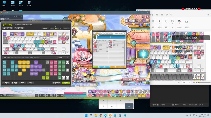The height and width of the screenshot is (118, 211).
Task: Open the sword character icon in the game menu bar
Action: pos(44,95)
